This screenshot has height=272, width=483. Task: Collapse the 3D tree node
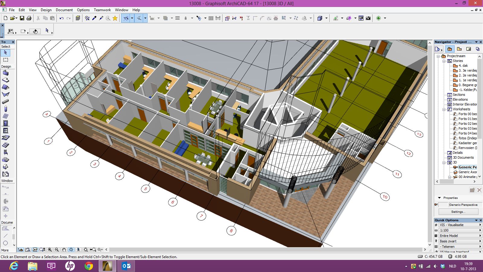pos(444,163)
